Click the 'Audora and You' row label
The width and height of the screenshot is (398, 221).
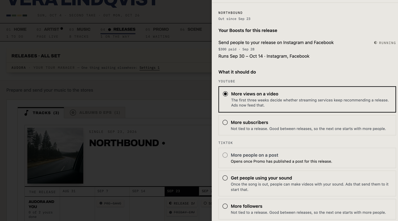pos(41,204)
